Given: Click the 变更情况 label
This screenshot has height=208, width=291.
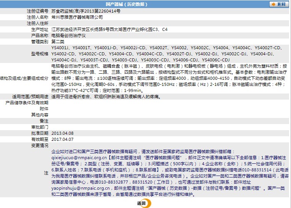Looking at the screenshot, I should (40, 145).
